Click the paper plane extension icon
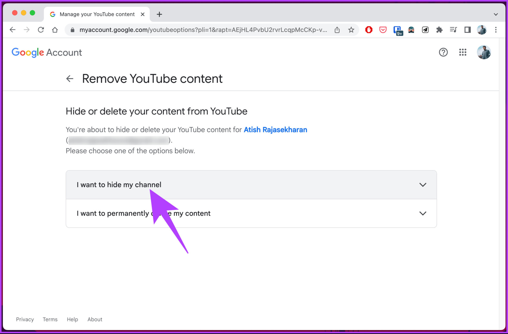The width and height of the screenshot is (508, 334). click(x=425, y=30)
